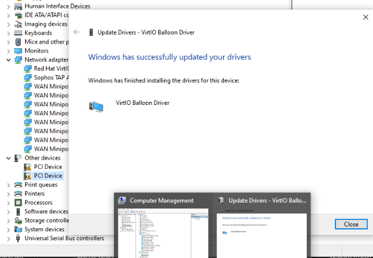Image resolution: width=373 pixels, height=258 pixels.
Task: Expand Universal Serial Bus controllers
Action: (x=8, y=238)
